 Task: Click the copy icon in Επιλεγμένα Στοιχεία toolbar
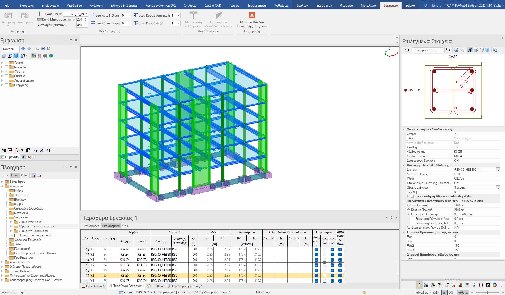click(495, 50)
